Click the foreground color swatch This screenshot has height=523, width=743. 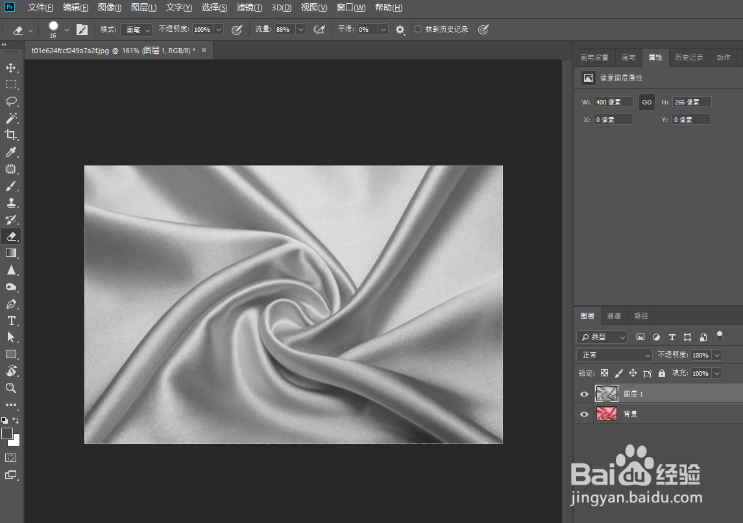7,433
